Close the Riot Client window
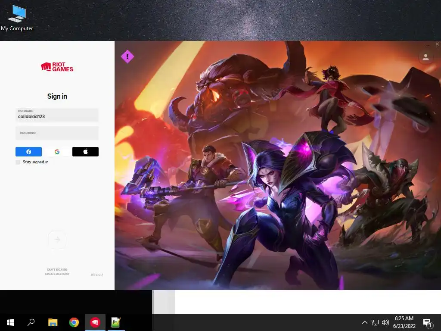Viewport: 441px width, 331px height. [x=437, y=44]
